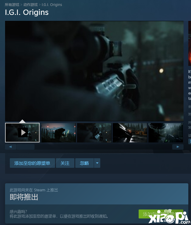191x225 pixels.
Task: Expand the dropdown arrow next to 忽略
Action: tap(97, 163)
